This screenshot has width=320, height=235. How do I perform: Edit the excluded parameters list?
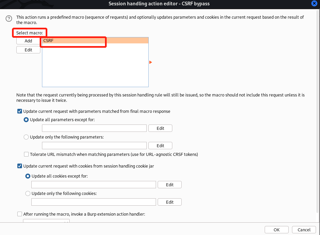coord(160,128)
